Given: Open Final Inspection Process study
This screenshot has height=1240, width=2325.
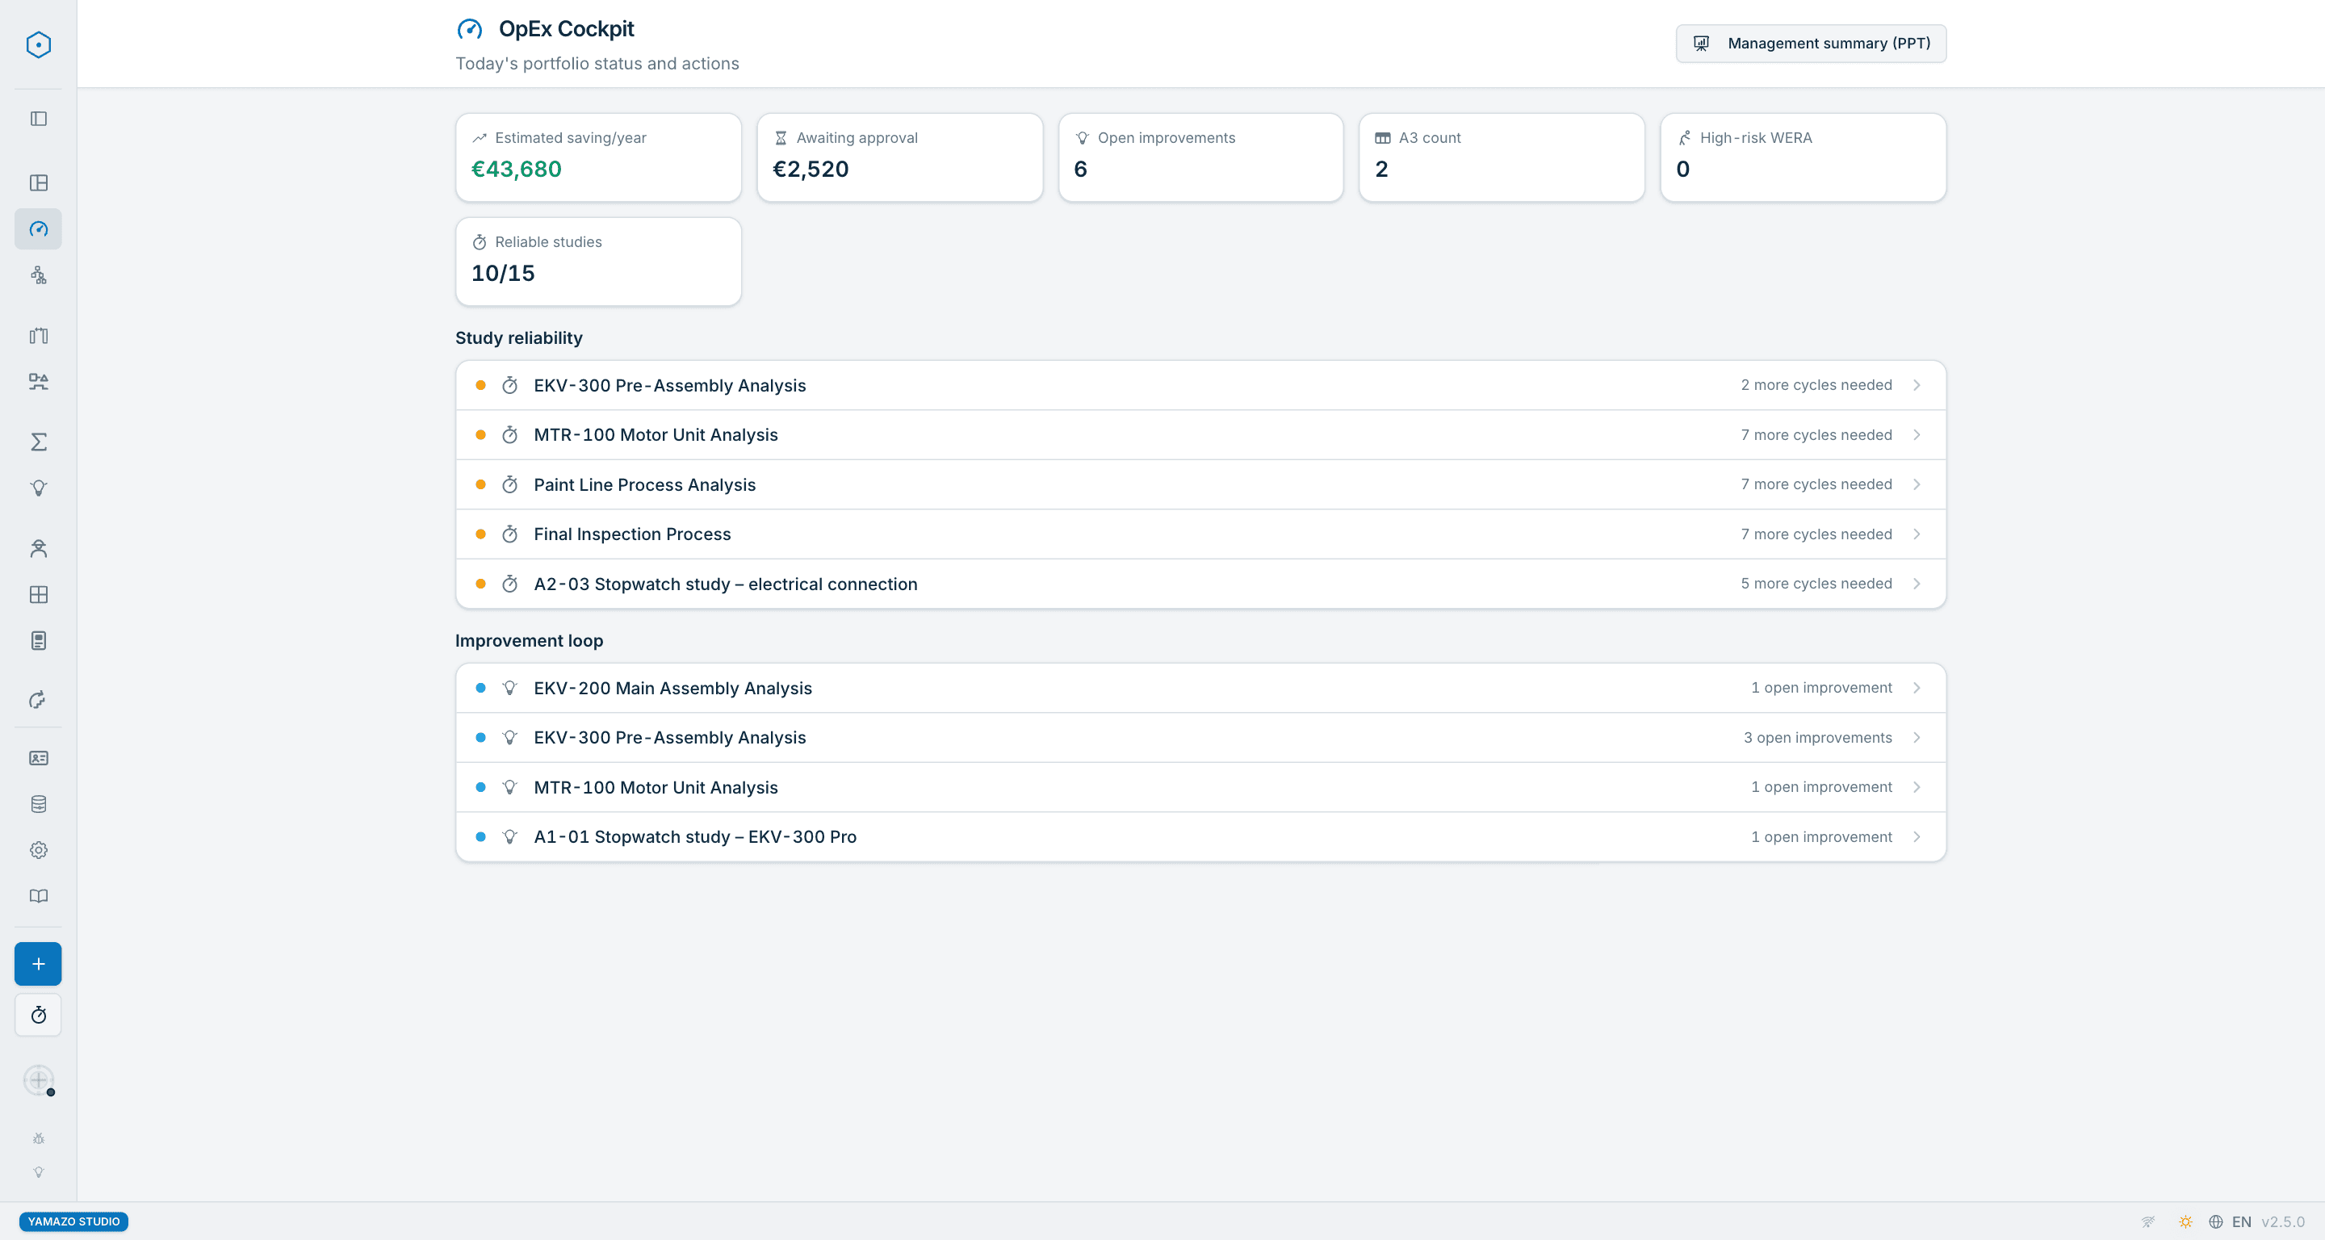Looking at the screenshot, I should tap(1200, 534).
